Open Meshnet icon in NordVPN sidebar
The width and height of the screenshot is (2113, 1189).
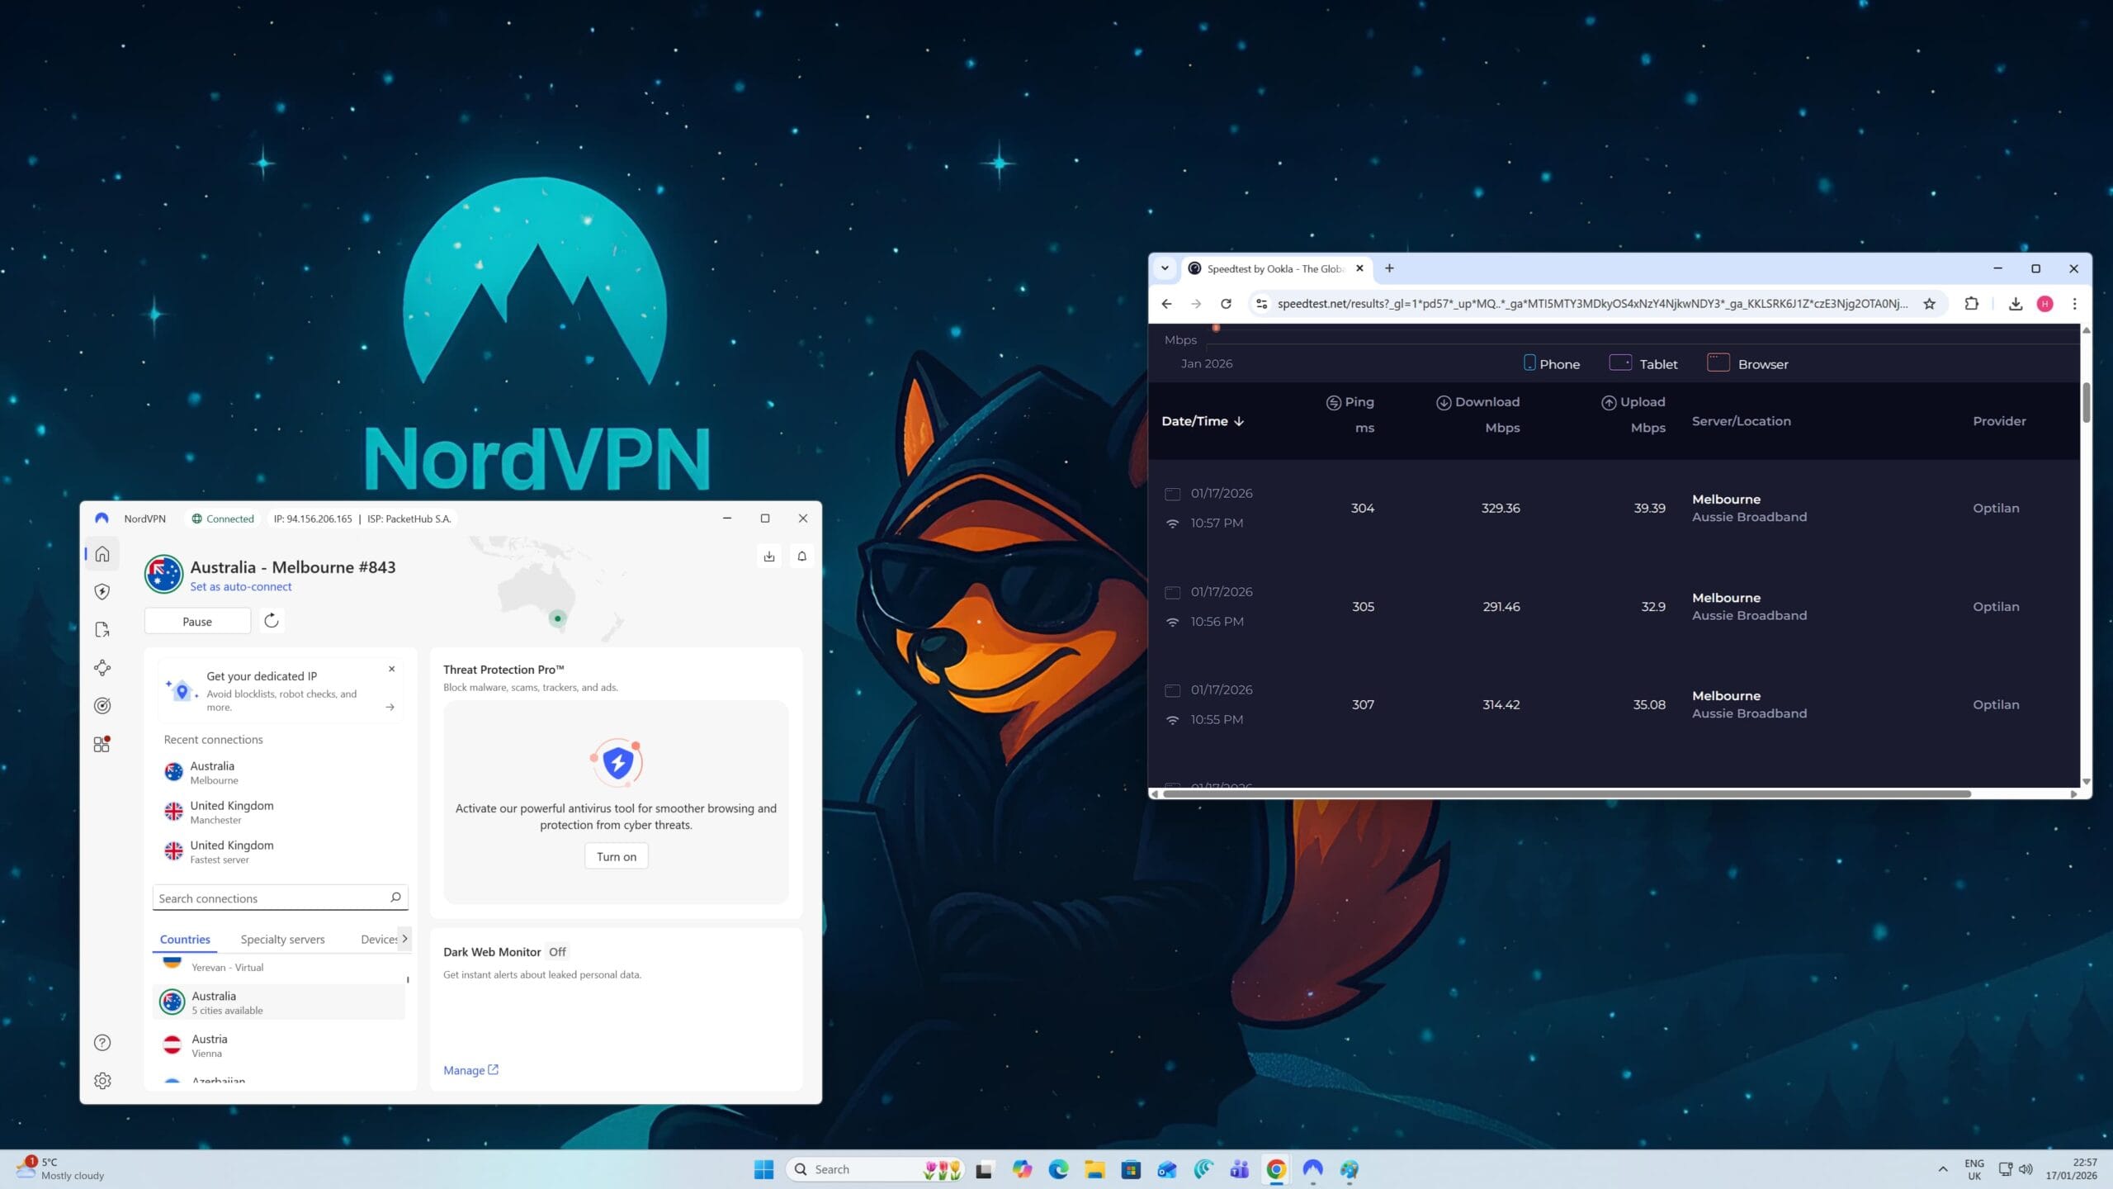[x=102, y=667]
